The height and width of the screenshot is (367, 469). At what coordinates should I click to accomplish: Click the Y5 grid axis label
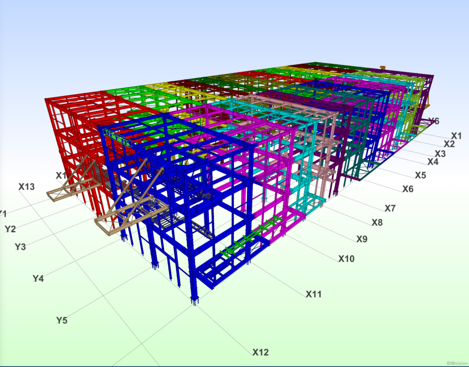click(62, 320)
